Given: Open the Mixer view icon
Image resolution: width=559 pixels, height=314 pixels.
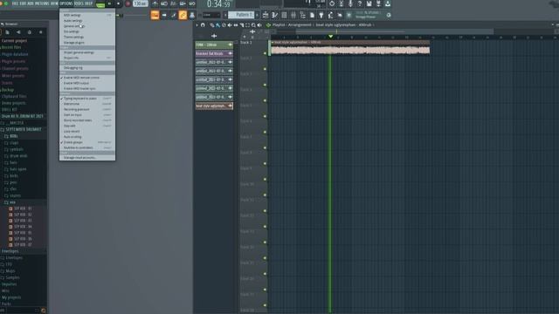Looking at the screenshot, I should (x=293, y=15).
